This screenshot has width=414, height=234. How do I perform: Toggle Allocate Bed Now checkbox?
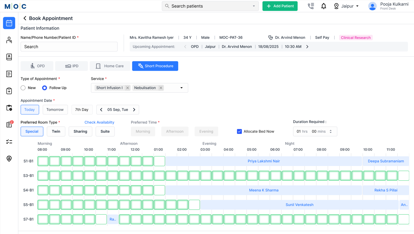click(x=239, y=131)
